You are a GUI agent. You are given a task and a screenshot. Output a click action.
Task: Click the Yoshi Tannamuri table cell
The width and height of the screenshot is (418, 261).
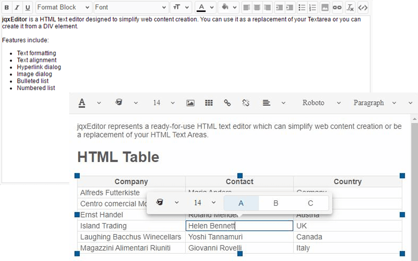click(239, 237)
